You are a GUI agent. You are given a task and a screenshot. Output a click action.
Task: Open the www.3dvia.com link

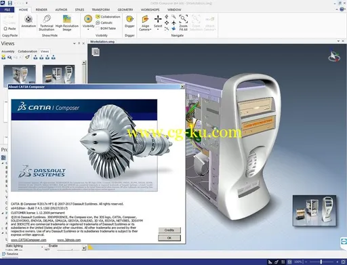coord(69,240)
